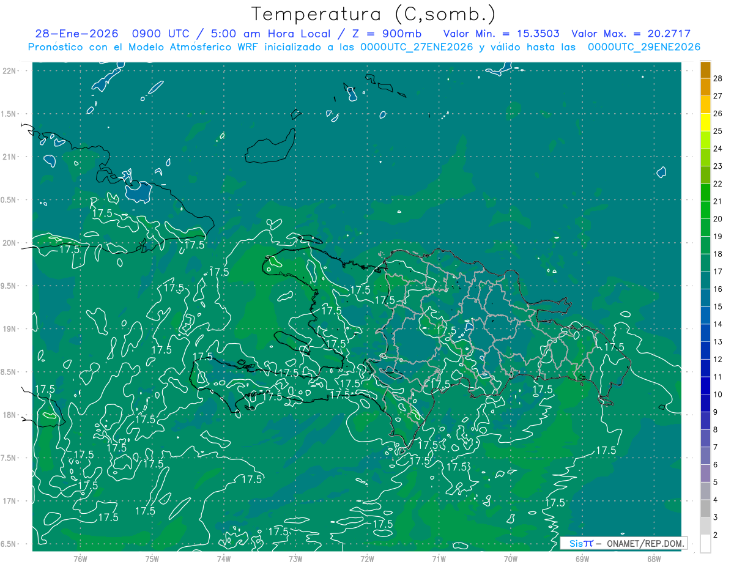The width and height of the screenshot is (734, 567).
Task: Click the lime legend swatch between 24 and 25
Action: pyautogui.click(x=705, y=139)
